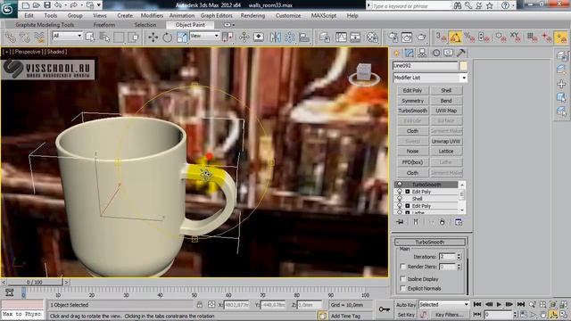Switch to the Freeform ribbon tab
This screenshot has height=321, width=571.
[x=104, y=25]
